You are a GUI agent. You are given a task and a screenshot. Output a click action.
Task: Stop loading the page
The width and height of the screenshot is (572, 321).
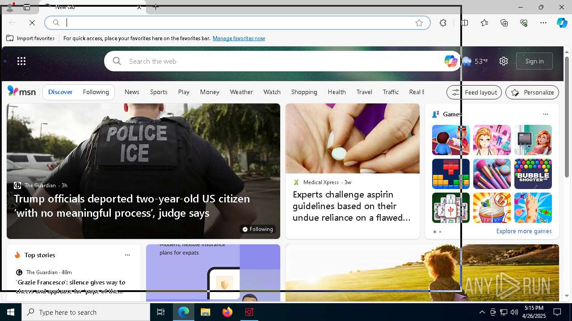point(32,23)
